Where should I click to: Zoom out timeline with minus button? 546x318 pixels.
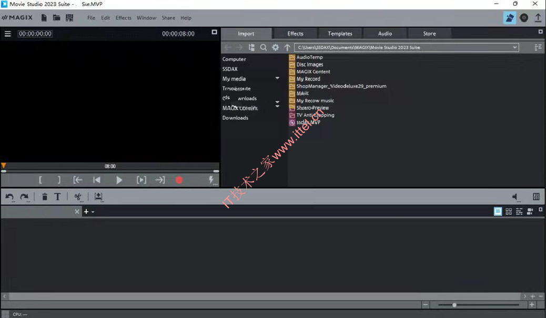(x=426, y=305)
